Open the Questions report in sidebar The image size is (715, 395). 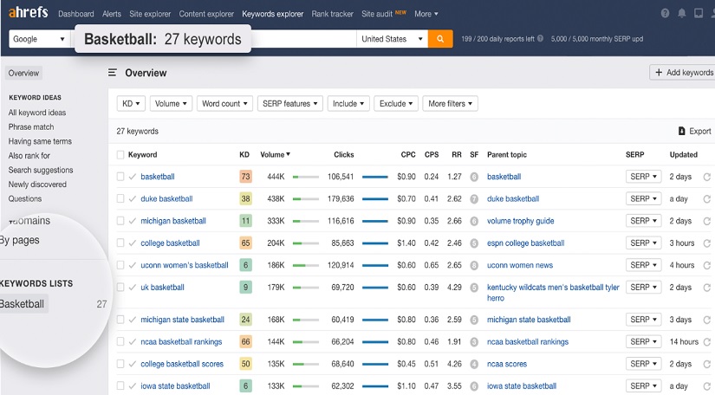point(24,198)
